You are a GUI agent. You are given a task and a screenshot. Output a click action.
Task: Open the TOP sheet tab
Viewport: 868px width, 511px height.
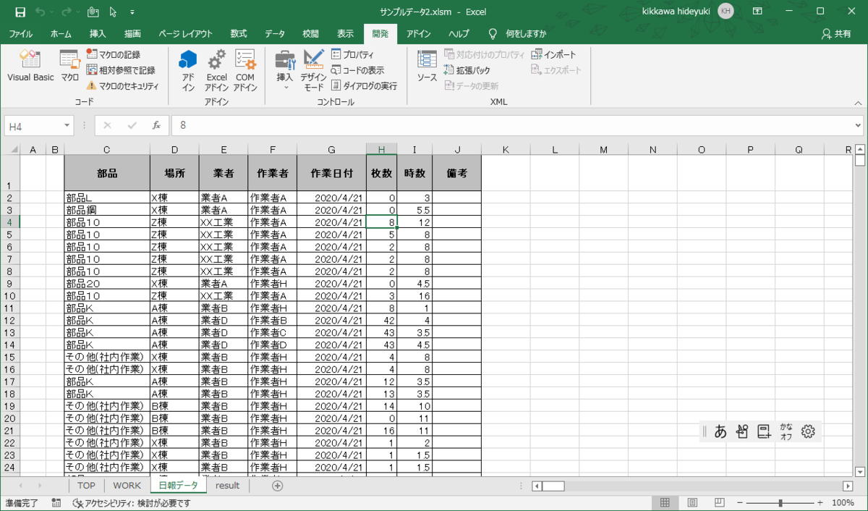86,486
